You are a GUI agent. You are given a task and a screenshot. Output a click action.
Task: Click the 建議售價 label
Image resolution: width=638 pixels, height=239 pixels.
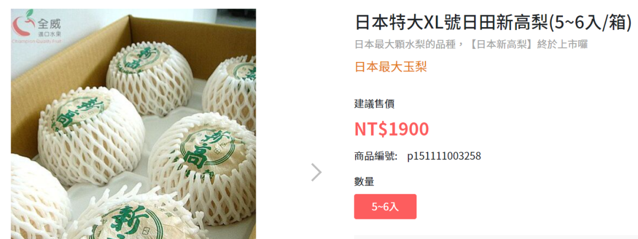click(x=375, y=104)
